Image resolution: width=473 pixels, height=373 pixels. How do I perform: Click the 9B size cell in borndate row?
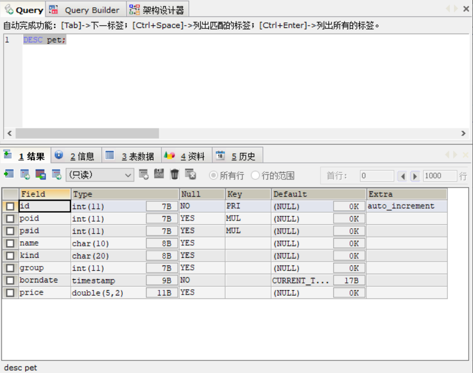tap(162, 280)
